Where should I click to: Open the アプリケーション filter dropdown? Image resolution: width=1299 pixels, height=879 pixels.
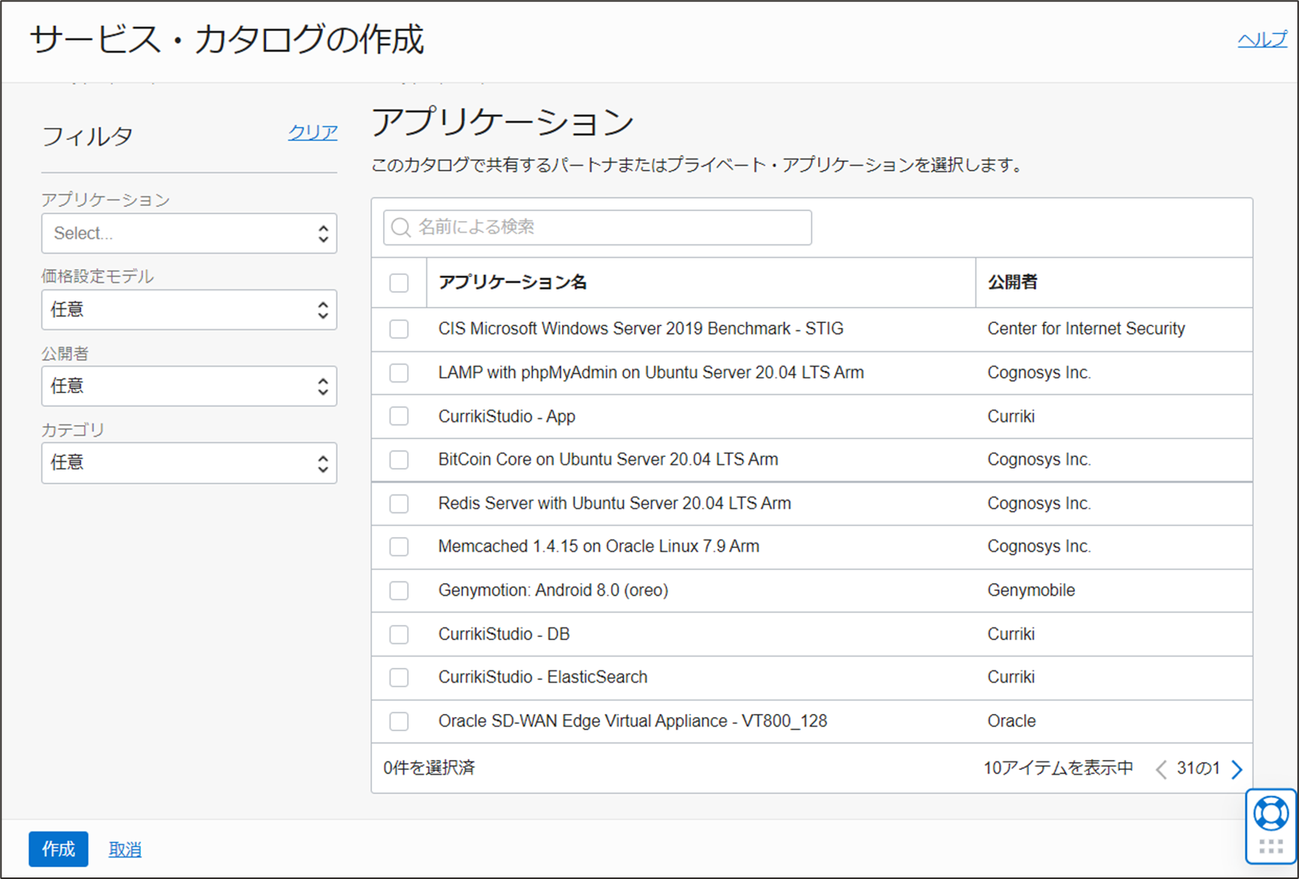[x=189, y=234]
